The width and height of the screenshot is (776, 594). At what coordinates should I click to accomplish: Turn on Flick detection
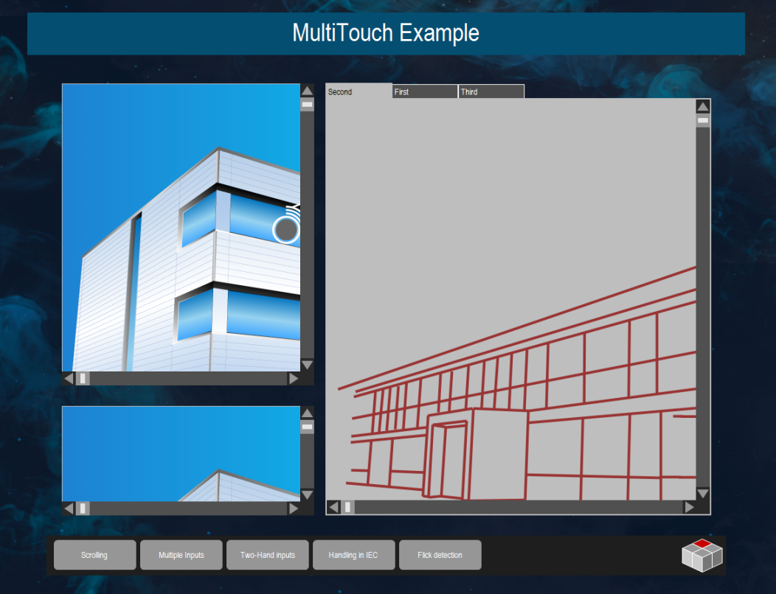tap(440, 554)
